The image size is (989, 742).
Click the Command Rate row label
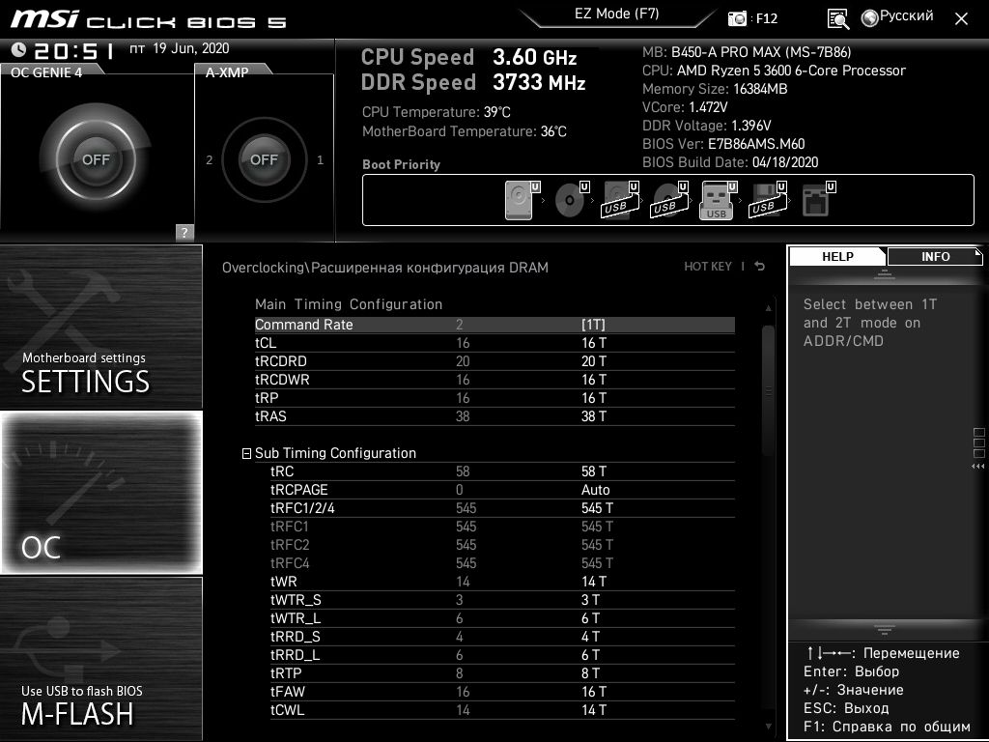tap(303, 325)
